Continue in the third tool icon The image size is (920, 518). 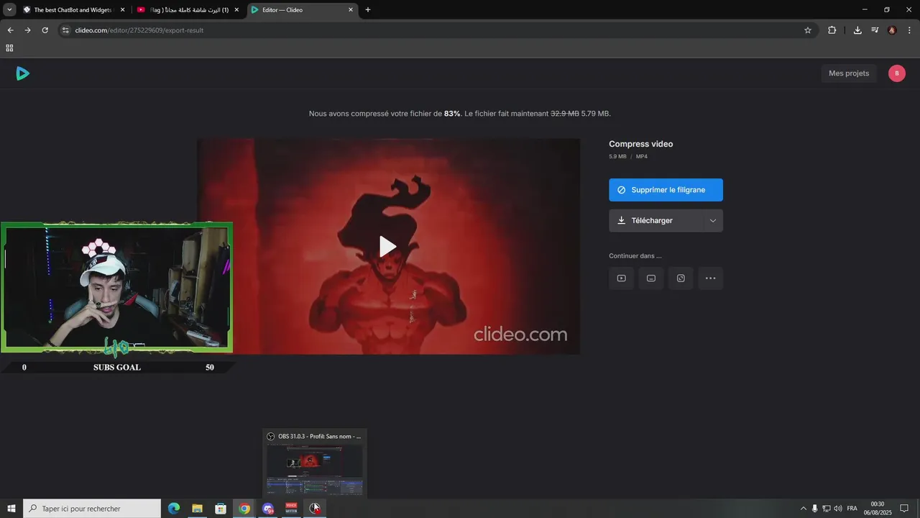pyautogui.click(x=681, y=278)
